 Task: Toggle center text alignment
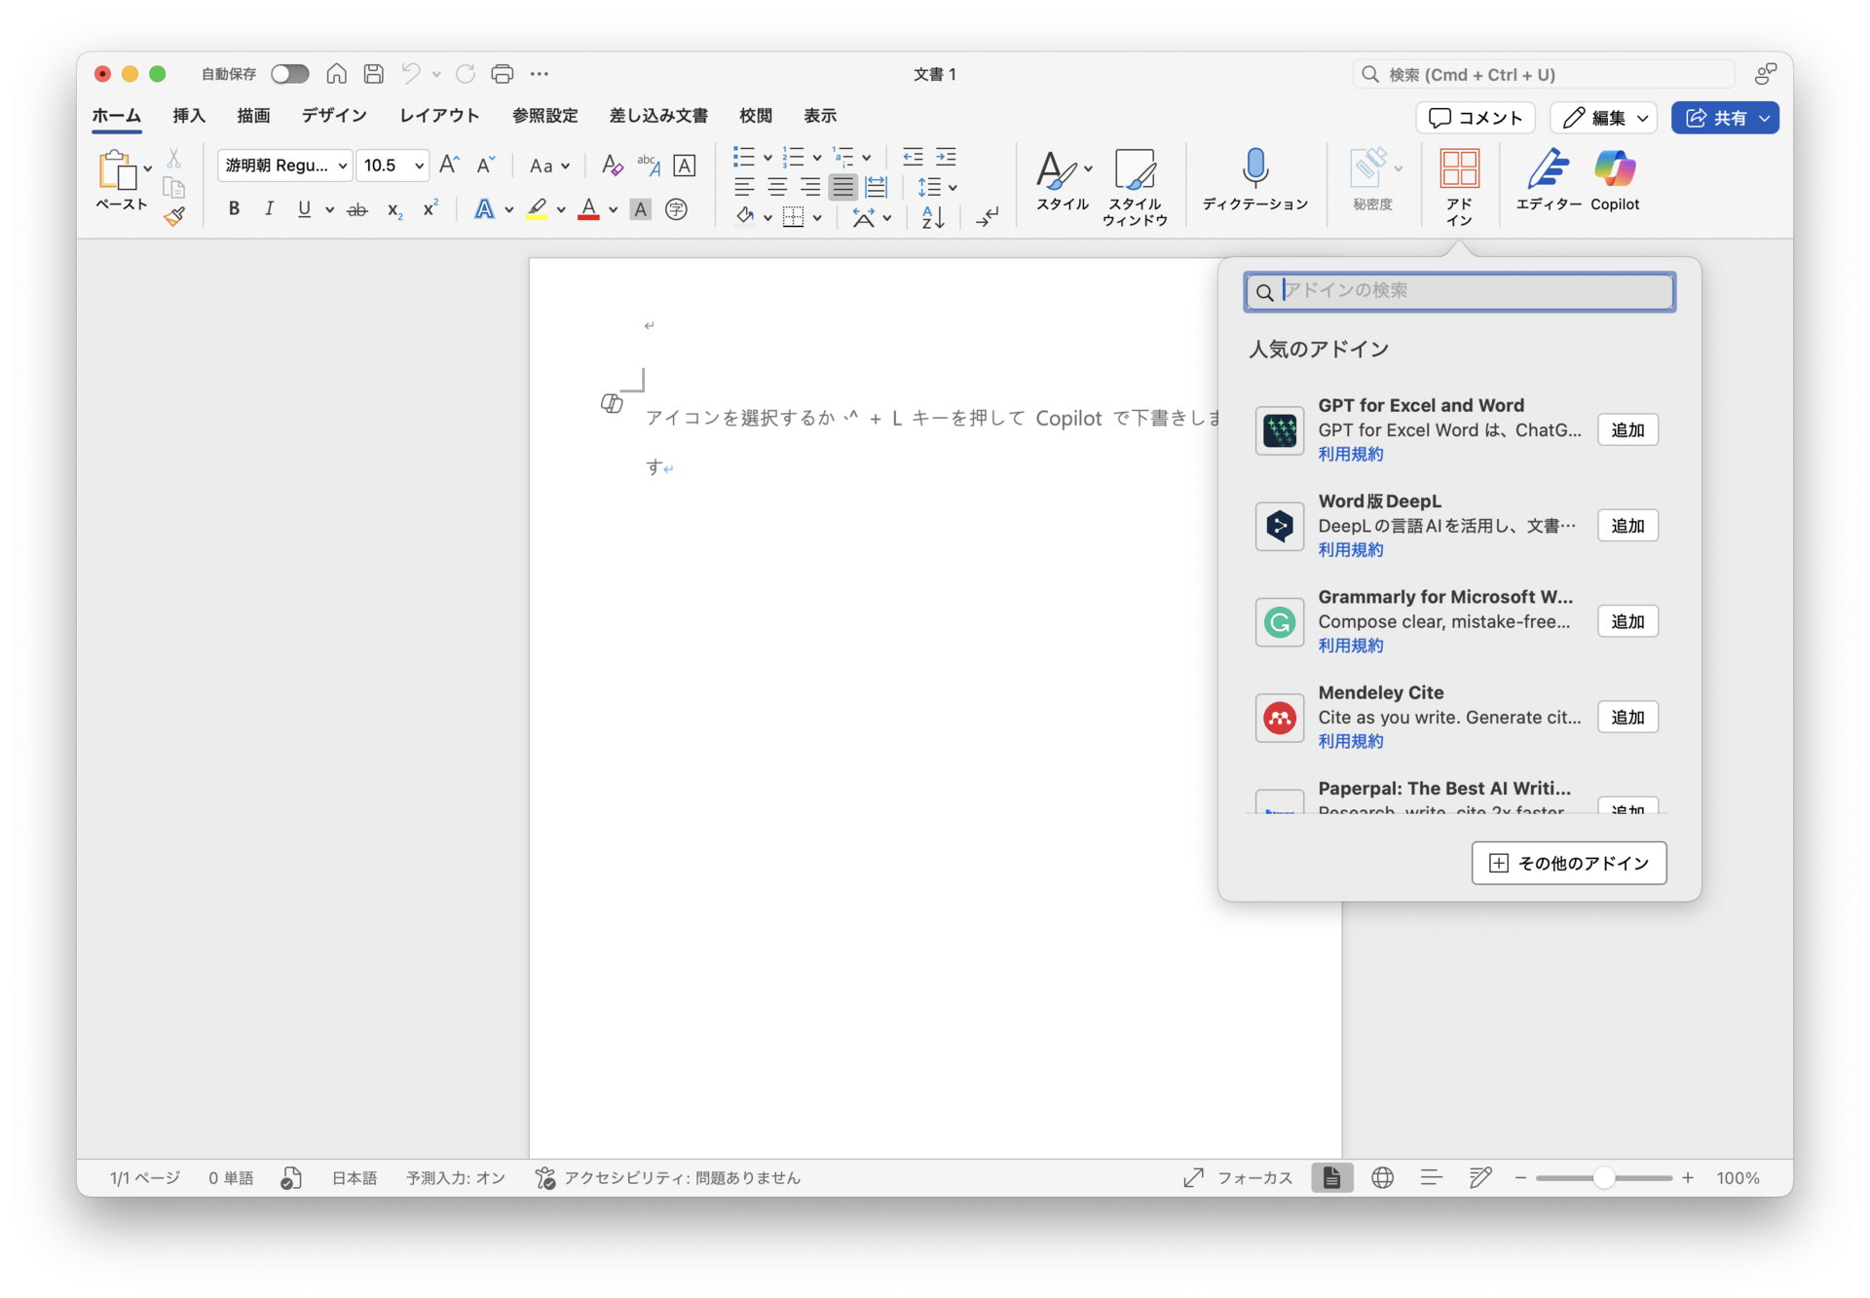point(777,187)
